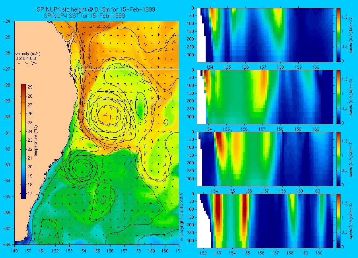Click the subtitle 'SPINUP4 SST for 15-Feb-1999'

(84, 16)
